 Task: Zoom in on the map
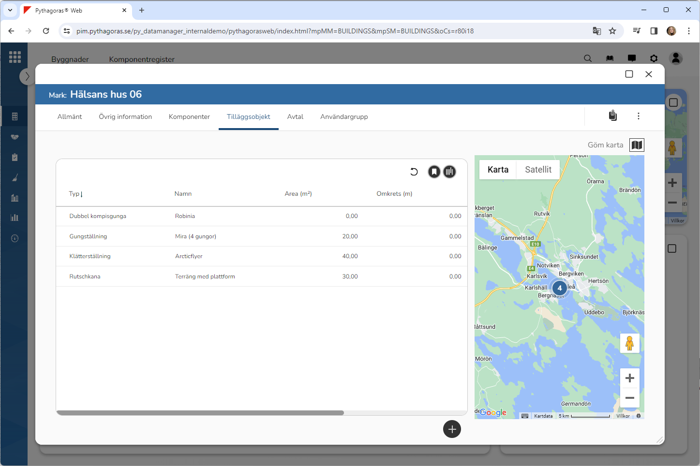click(x=629, y=378)
